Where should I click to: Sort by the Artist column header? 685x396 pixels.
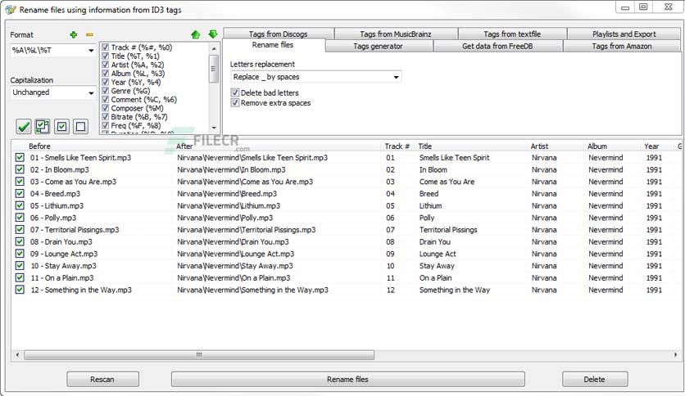(x=539, y=146)
